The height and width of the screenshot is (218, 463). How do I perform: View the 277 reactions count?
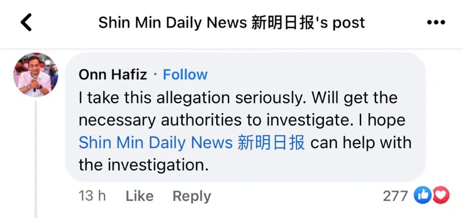point(395,196)
